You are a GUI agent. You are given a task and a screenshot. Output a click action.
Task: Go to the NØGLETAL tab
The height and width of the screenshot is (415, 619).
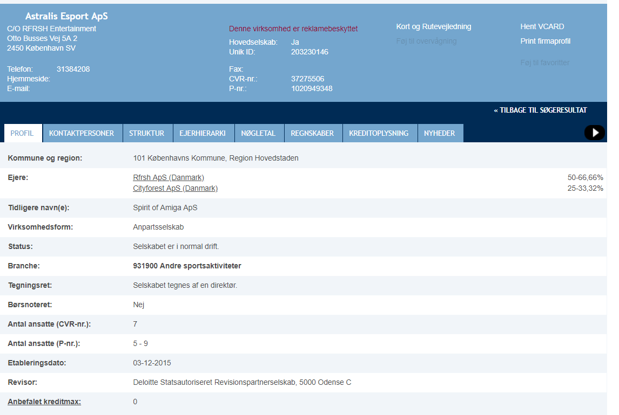click(x=258, y=133)
